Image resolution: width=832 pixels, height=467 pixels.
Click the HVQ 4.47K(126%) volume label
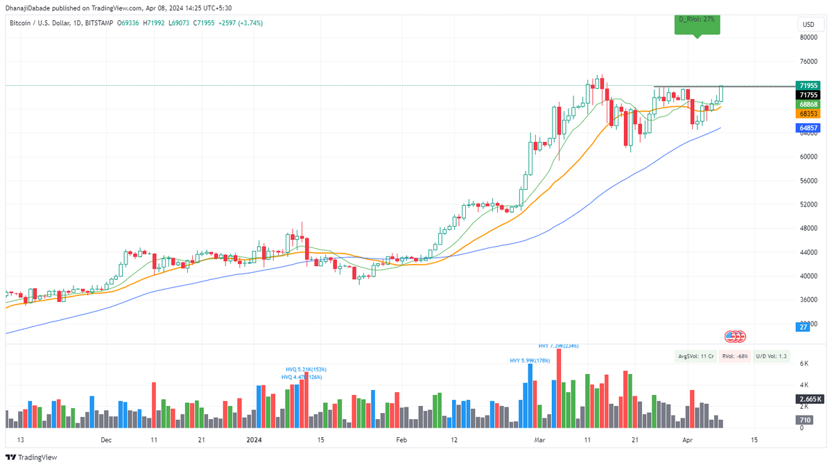(302, 377)
